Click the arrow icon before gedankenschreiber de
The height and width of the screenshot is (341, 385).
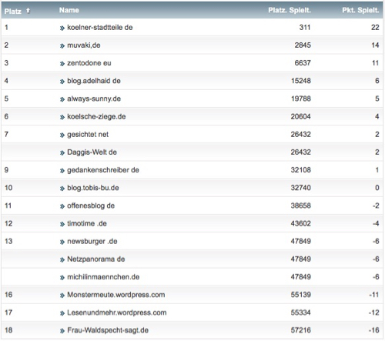[x=62, y=171]
